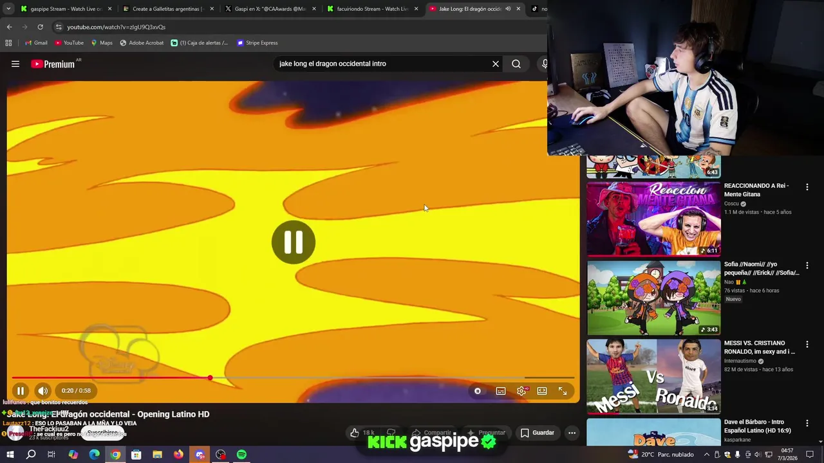Open Spotify from the taskbar

pos(241,455)
